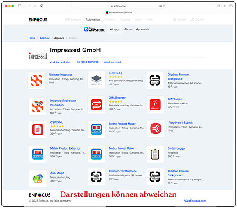237x209 pixels.
Task: Open the Switch Logger title link
Action: 176,148
